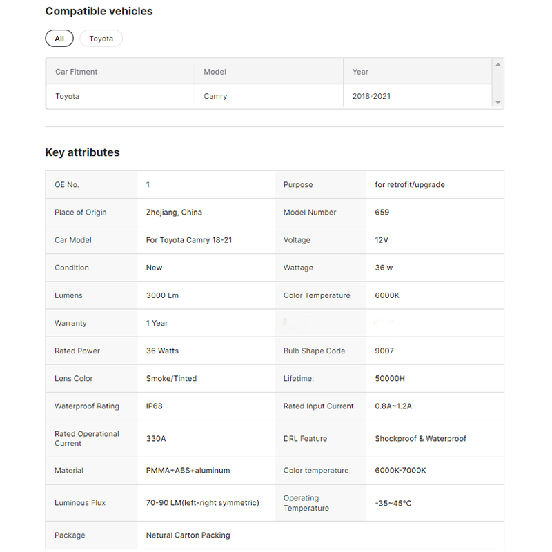Image resolution: width=552 pixels, height=552 pixels.
Task: Click the 9007 bulb shape code value
Action: tap(384, 351)
